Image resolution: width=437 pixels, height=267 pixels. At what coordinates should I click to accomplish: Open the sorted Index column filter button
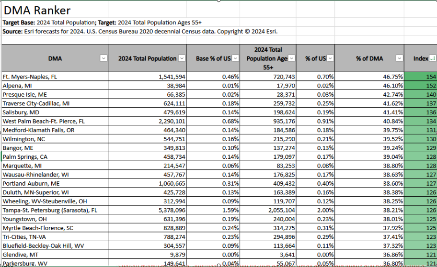pos(432,58)
